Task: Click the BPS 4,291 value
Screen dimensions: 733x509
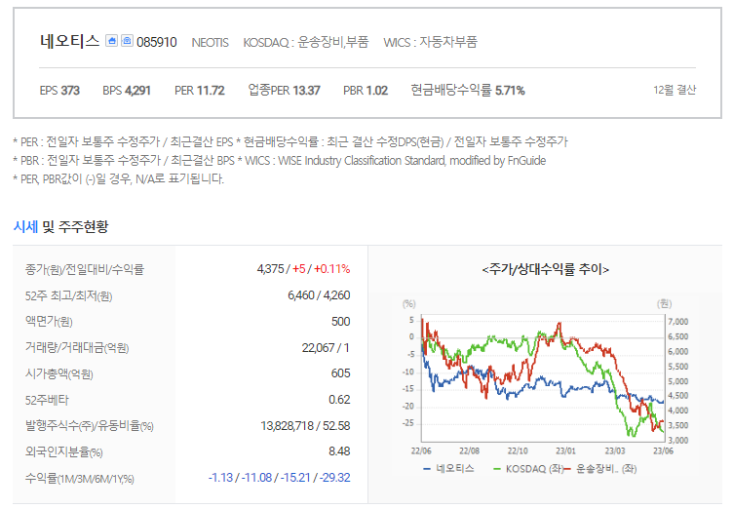Action: pos(127,91)
